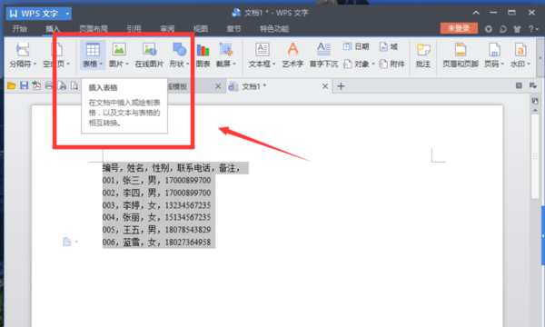Click the 在线图片 online picture icon
545x327 pixels.
(x=150, y=49)
